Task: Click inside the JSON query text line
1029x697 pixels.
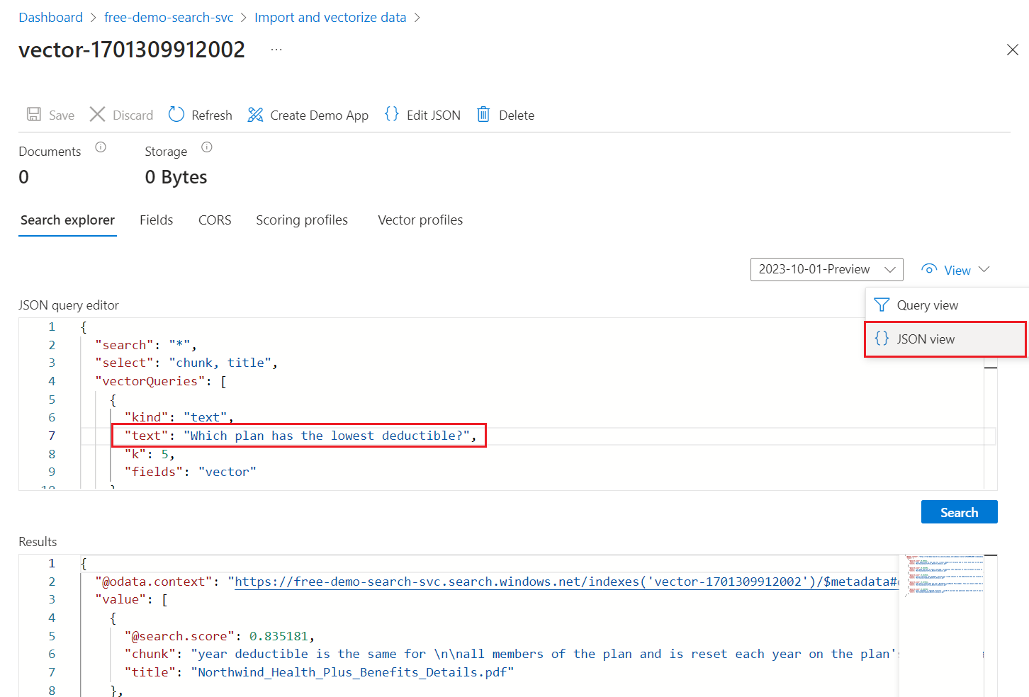Action: click(x=299, y=436)
